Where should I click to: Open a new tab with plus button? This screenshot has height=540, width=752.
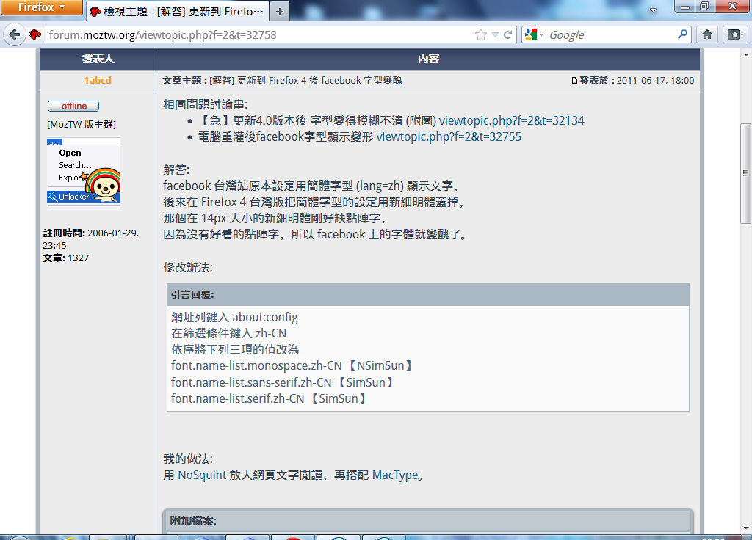click(x=280, y=12)
